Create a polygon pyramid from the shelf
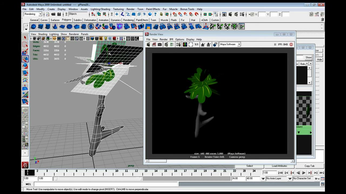 tap(76, 26)
